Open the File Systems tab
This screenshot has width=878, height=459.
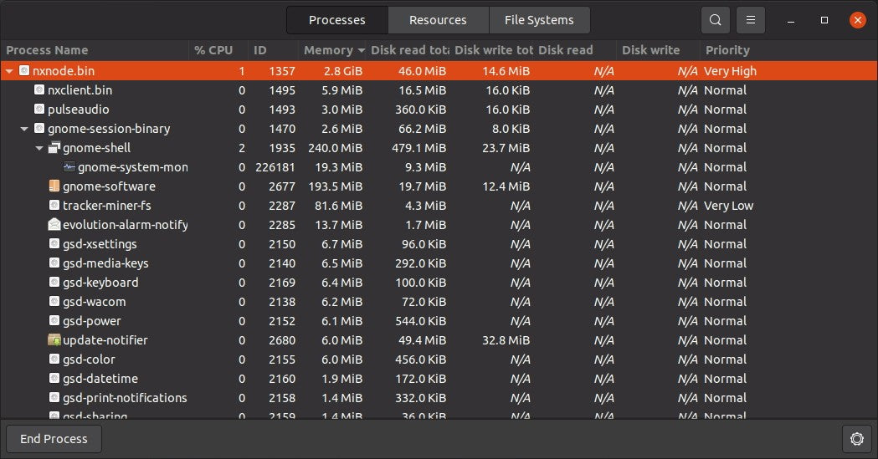[539, 20]
